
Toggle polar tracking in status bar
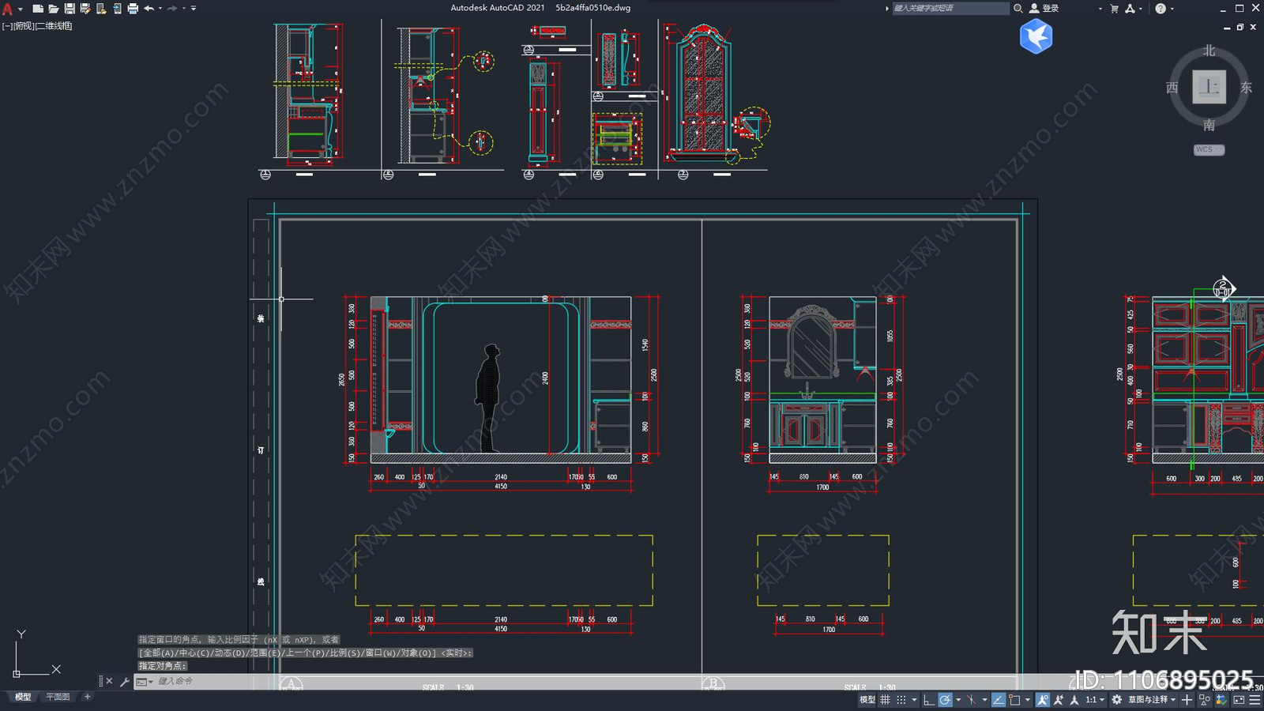point(945,700)
